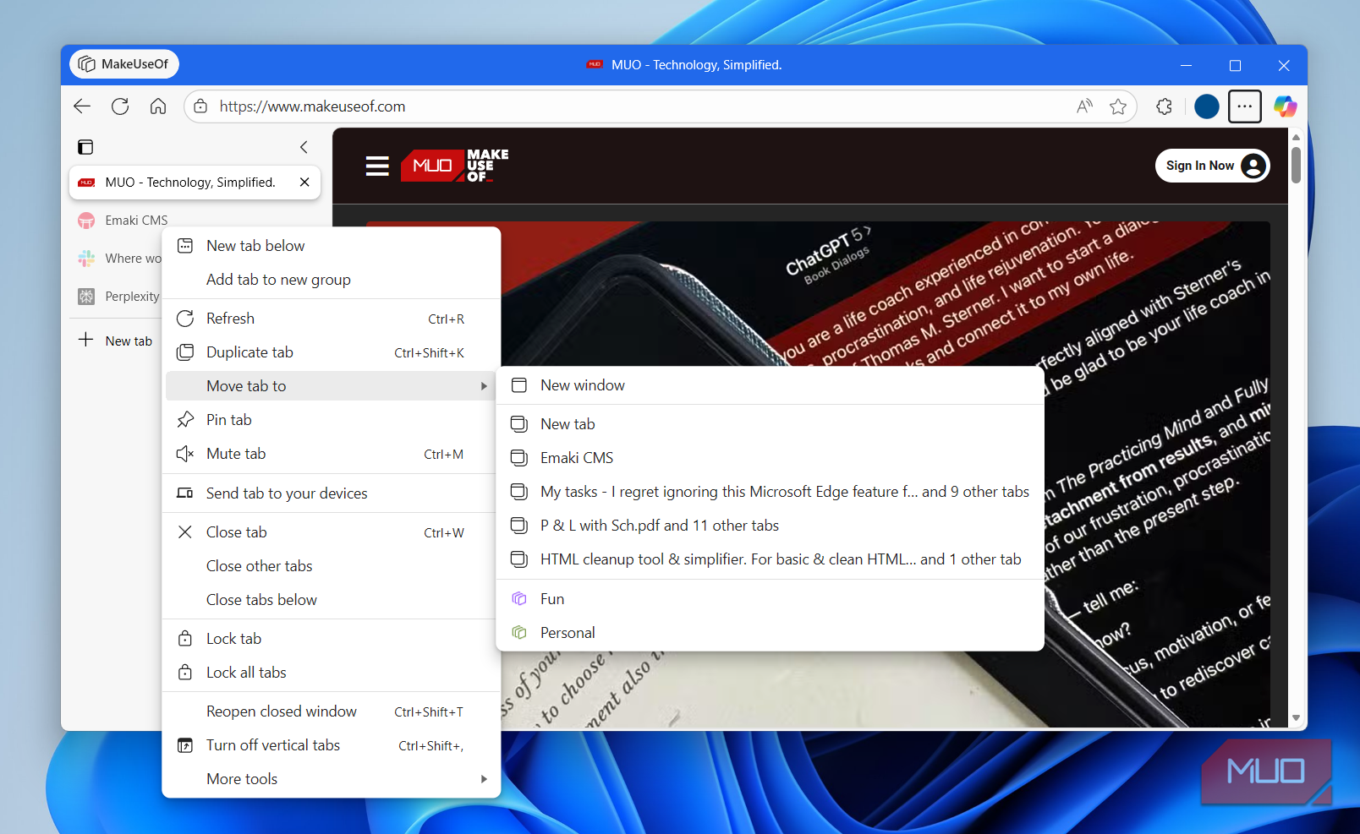The image size is (1360, 834).
Task: Launch the Copilot icon
Action: coord(1286,106)
